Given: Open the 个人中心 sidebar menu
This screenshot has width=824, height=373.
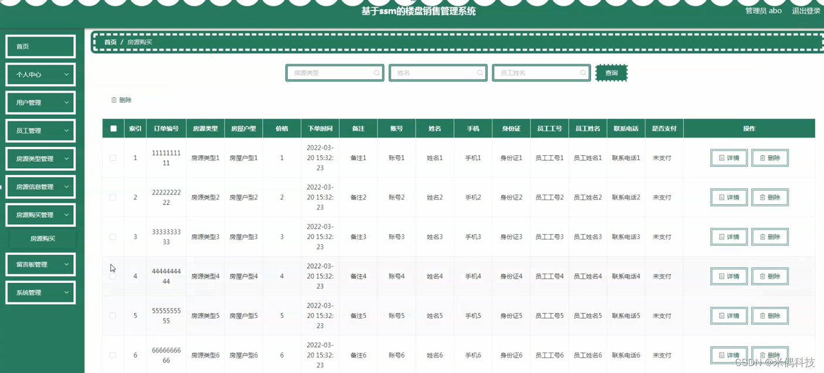Looking at the screenshot, I should pyautogui.click(x=40, y=75).
